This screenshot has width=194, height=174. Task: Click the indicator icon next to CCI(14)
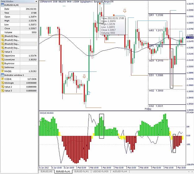pos(2,79)
